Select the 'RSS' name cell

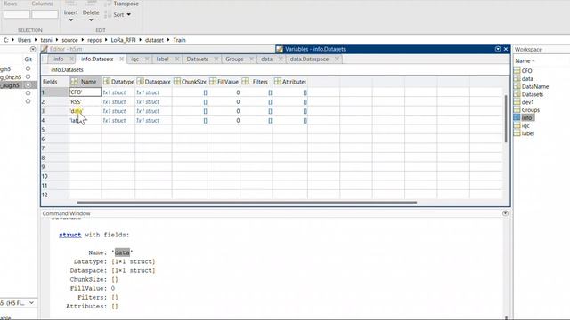tap(85, 101)
